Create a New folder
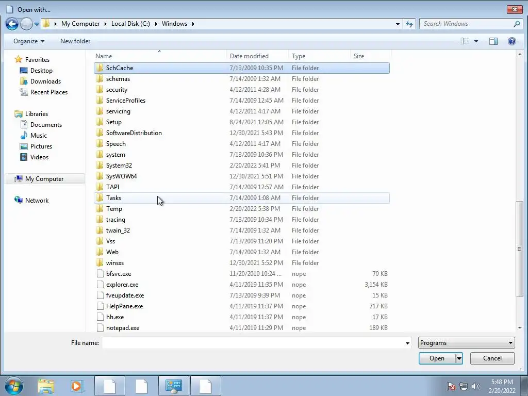528x396 pixels. pos(75,41)
